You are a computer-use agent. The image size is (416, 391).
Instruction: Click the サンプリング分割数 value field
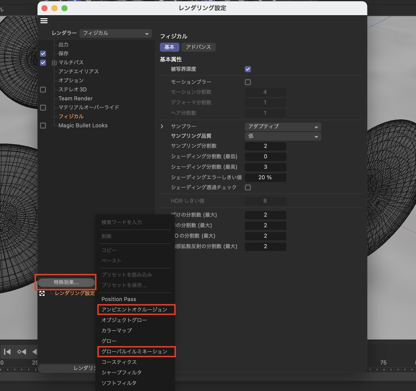coord(265,146)
